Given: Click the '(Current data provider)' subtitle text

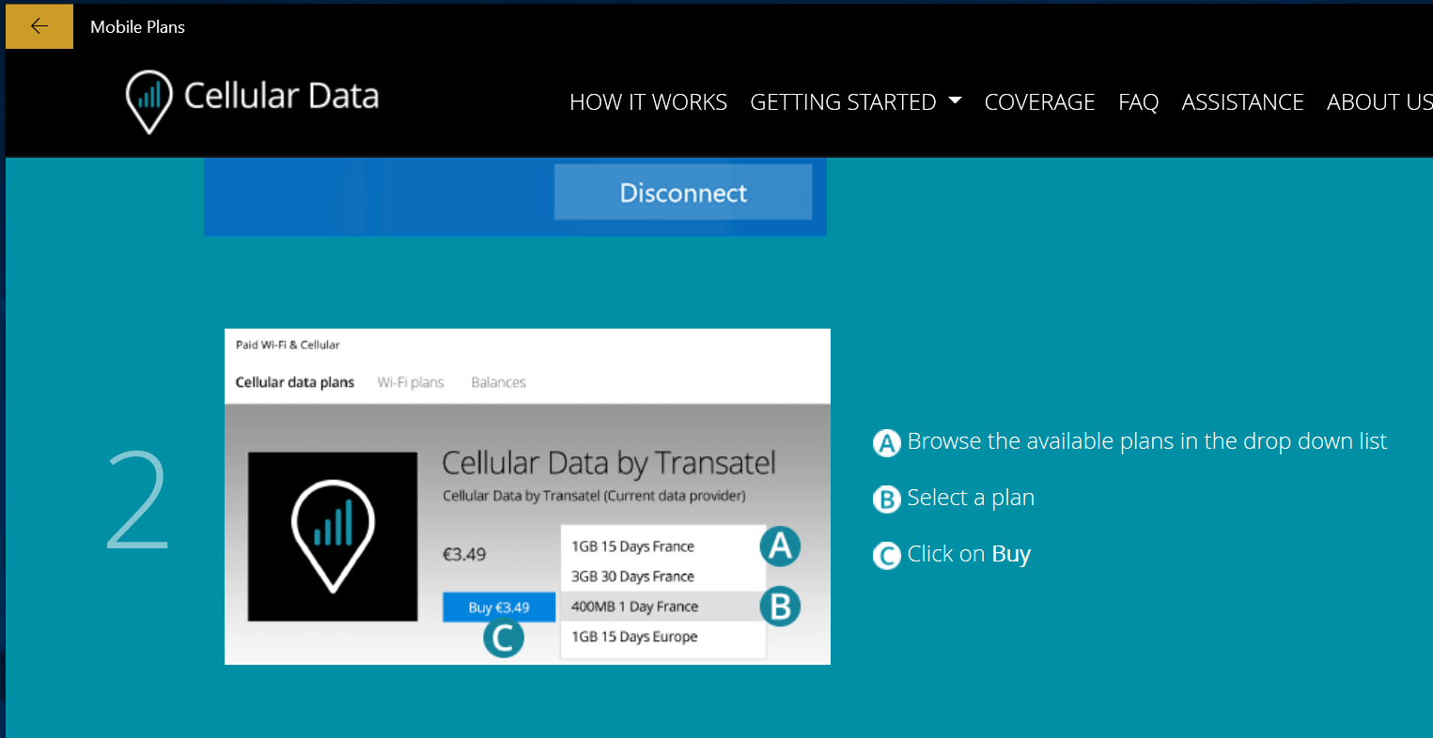Looking at the screenshot, I should click(675, 496).
